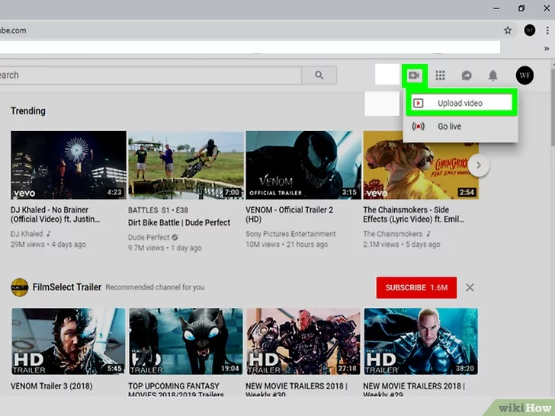
Task: Click the YouTube search input field
Action: pyautogui.click(x=150, y=75)
